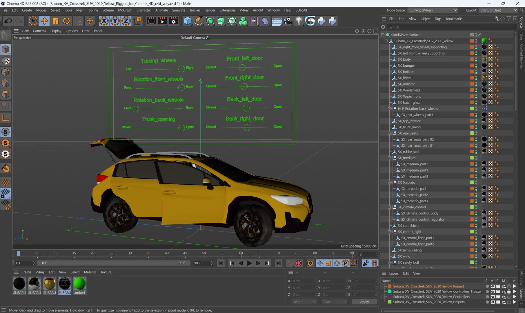The image size is (525, 313).
Task: Open Edit Render Settings icon
Action: click(173, 21)
